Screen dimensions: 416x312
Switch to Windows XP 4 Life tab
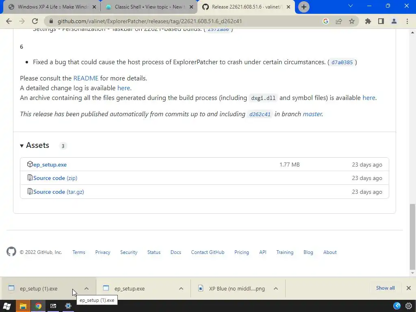click(52, 7)
